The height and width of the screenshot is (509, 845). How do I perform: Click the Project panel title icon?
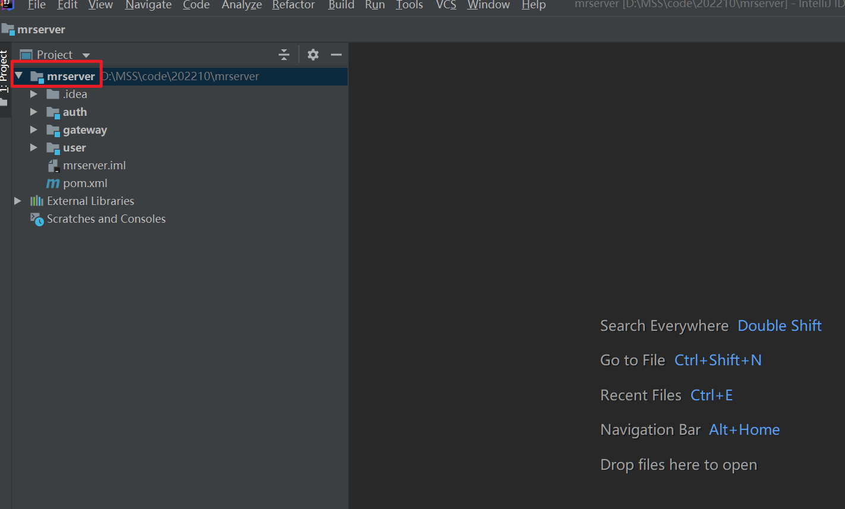[x=26, y=55]
